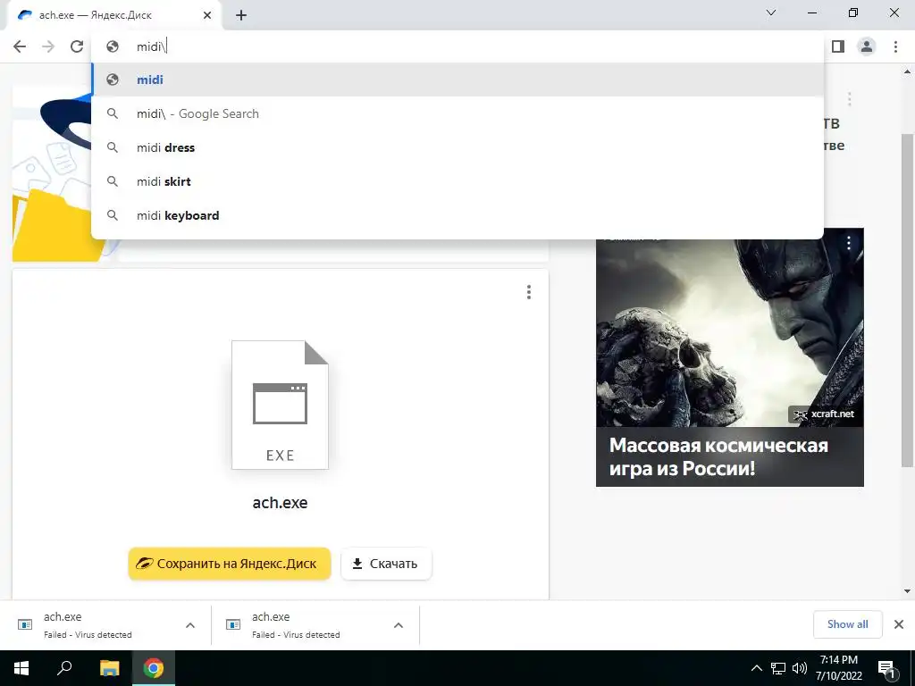Show hidden system tray icons
The height and width of the screenshot is (686, 915).
(756, 668)
